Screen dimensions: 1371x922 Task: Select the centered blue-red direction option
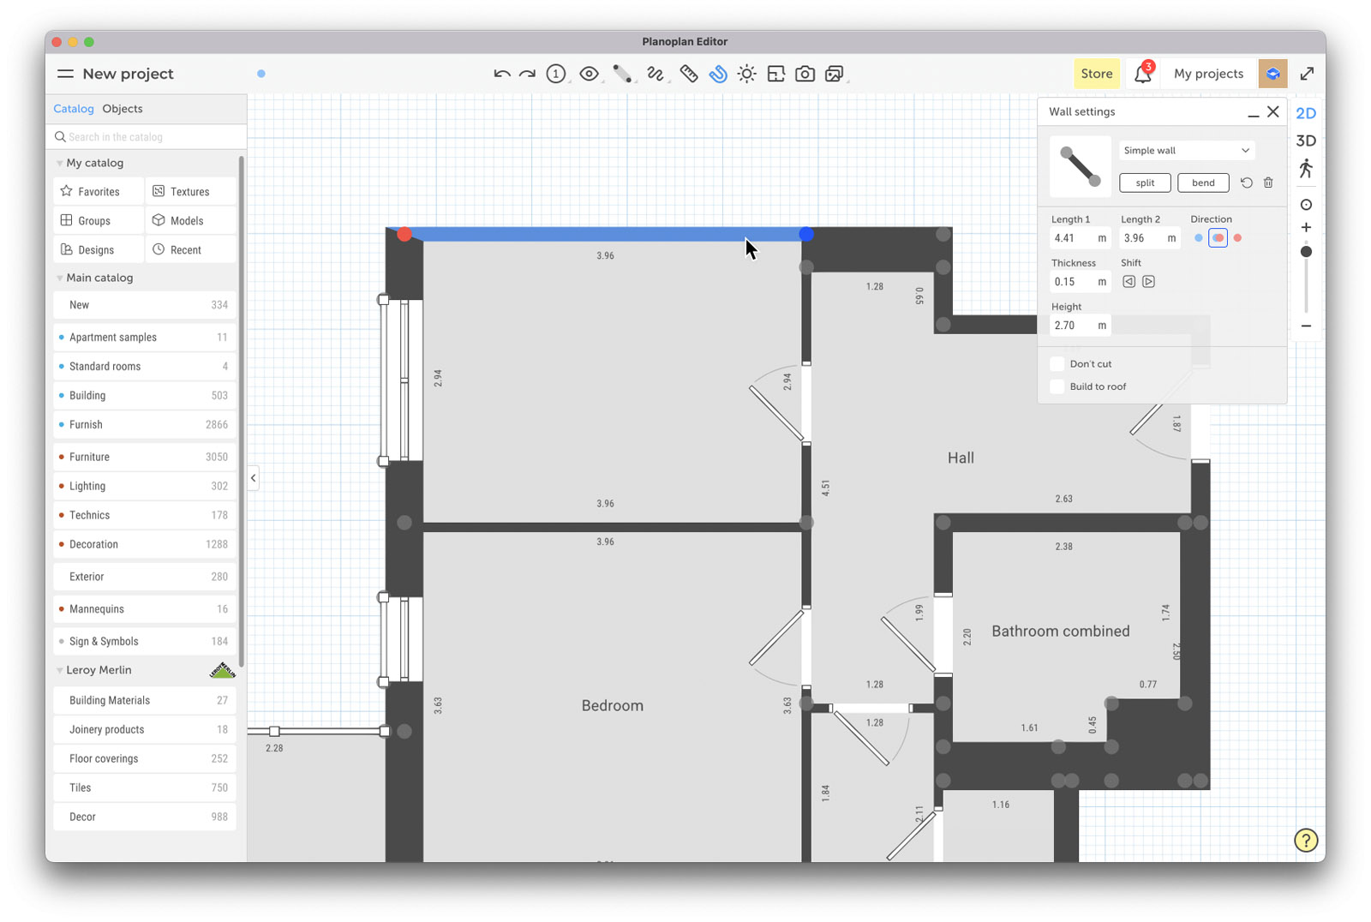1218,238
